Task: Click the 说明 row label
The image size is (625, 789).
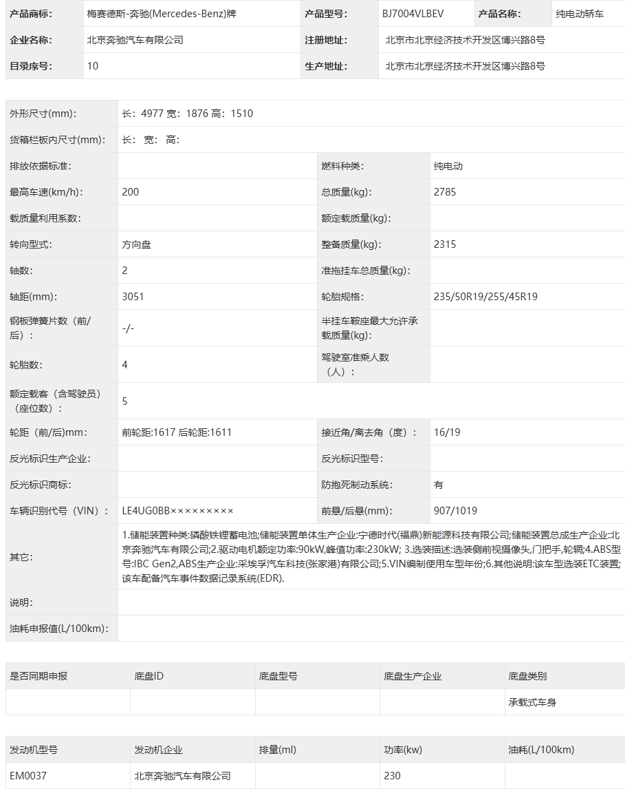Action: point(21,602)
